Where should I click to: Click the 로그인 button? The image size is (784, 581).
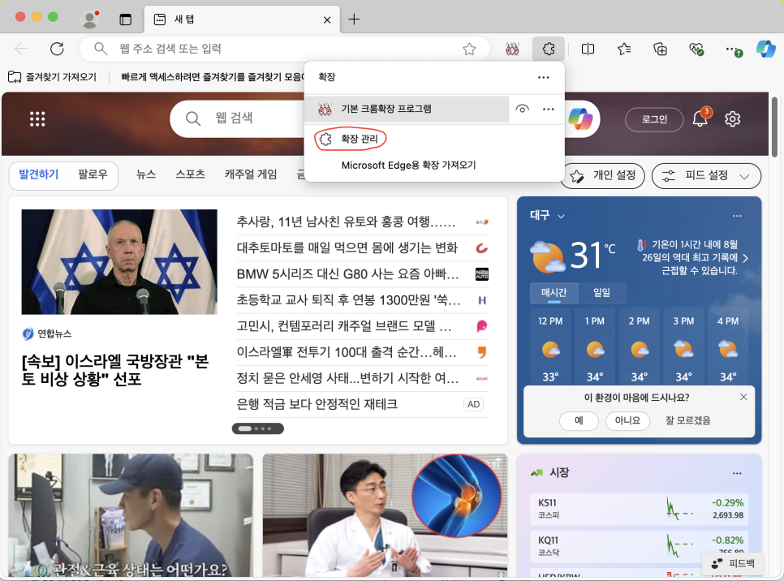[654, 119]
